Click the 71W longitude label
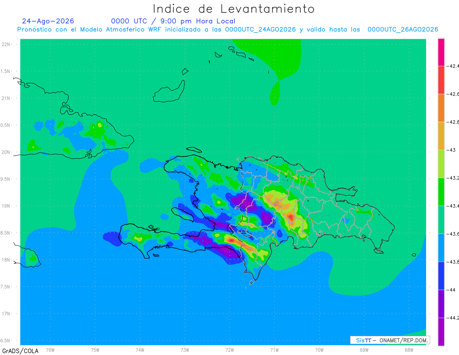The height and width of the screenshot is (355, 459). click(274, 350)
